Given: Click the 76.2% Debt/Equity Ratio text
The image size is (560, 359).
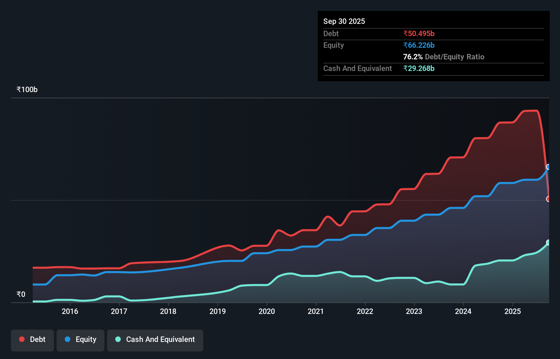Looking at the screenshot, I should tap(444, 57).
